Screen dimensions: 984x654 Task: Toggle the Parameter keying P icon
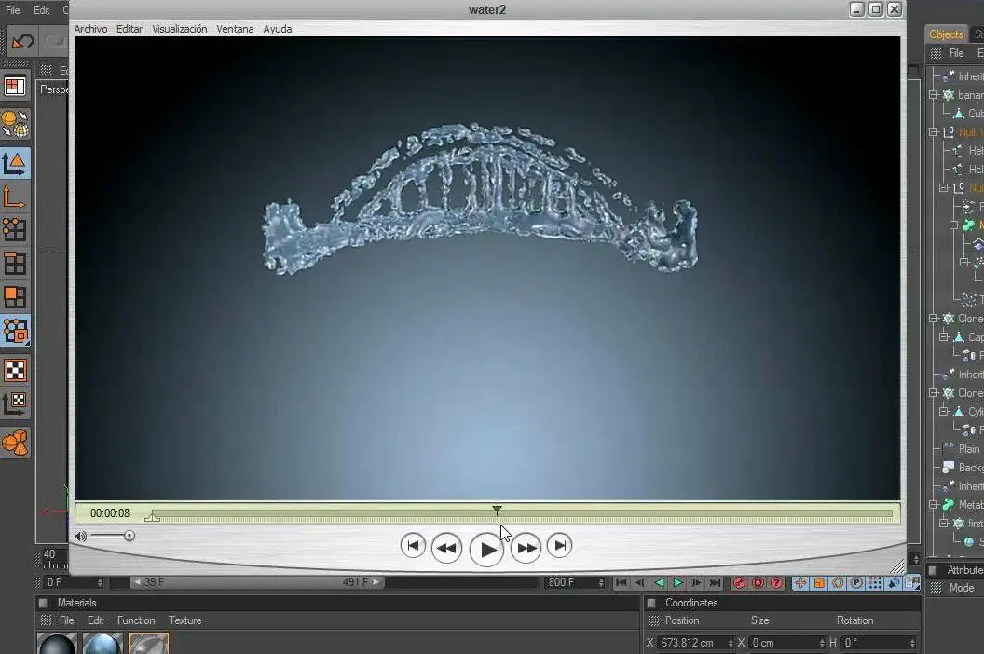tap(856, 583)
